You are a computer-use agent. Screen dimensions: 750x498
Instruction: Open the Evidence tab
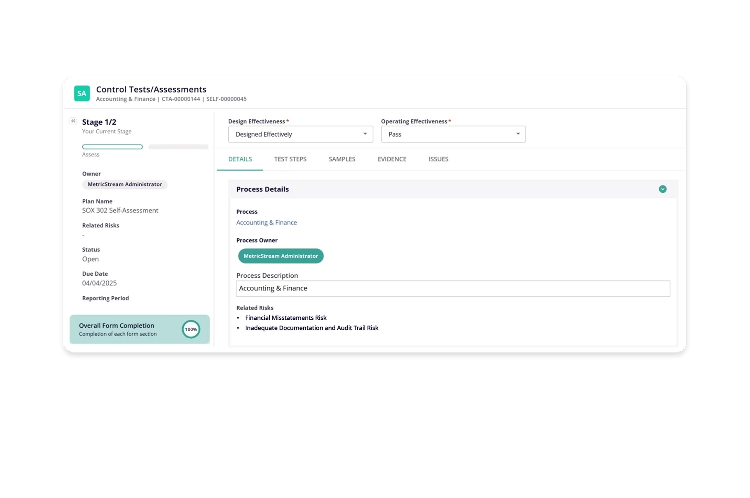click(x=392, y=159)
